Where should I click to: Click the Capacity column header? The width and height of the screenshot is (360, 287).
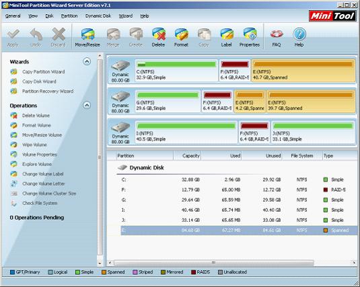[x=187, y=156]
